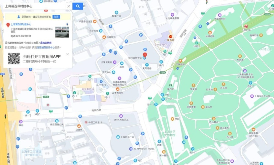The image size is (274, 165).
Task: Click the 创兴金融中心 map label
Action: [135, 58]
